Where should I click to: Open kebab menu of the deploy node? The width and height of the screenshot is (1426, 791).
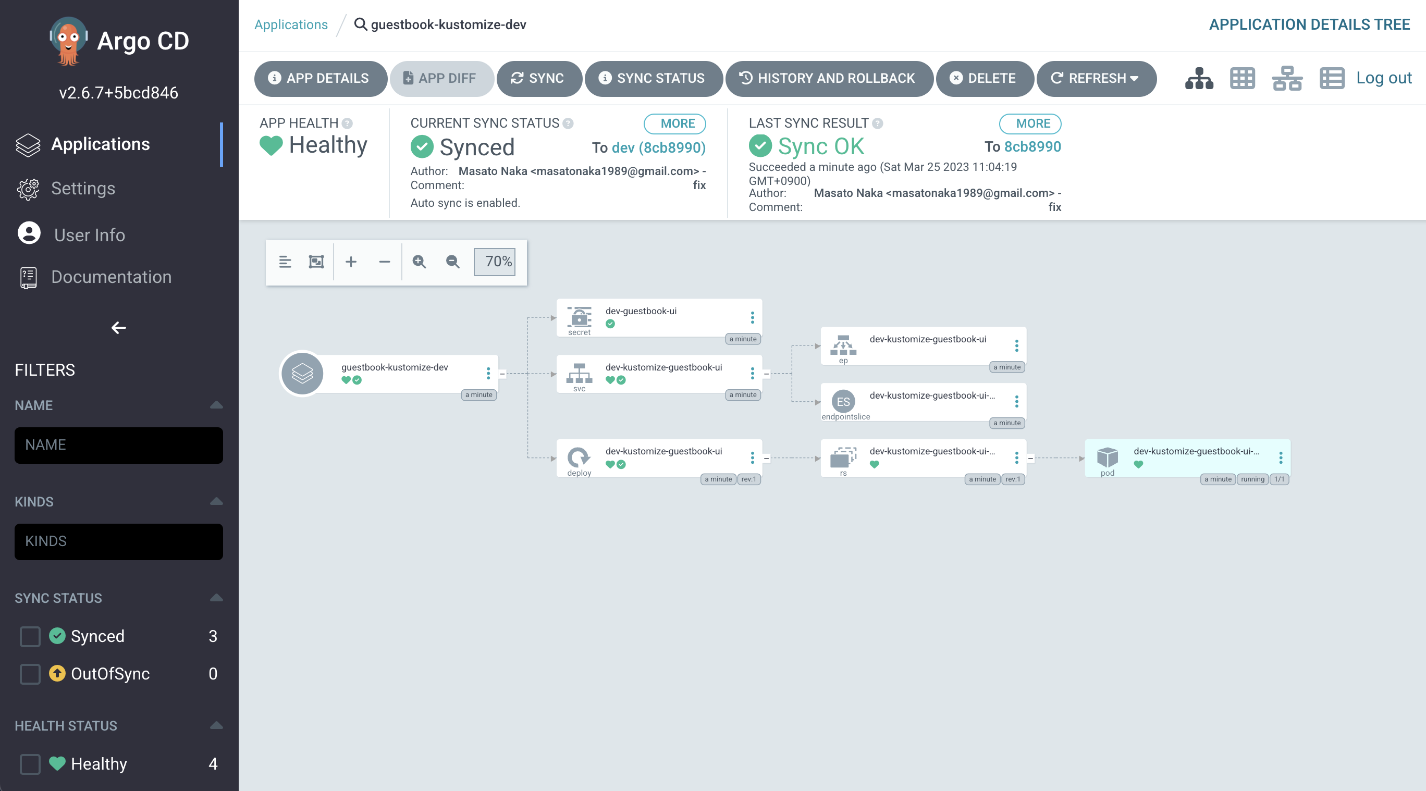pyautogui.click(x=752, y=458)
